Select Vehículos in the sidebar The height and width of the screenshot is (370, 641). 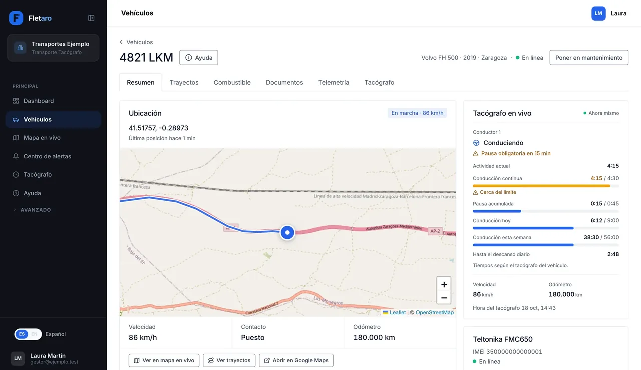point(53,119)
